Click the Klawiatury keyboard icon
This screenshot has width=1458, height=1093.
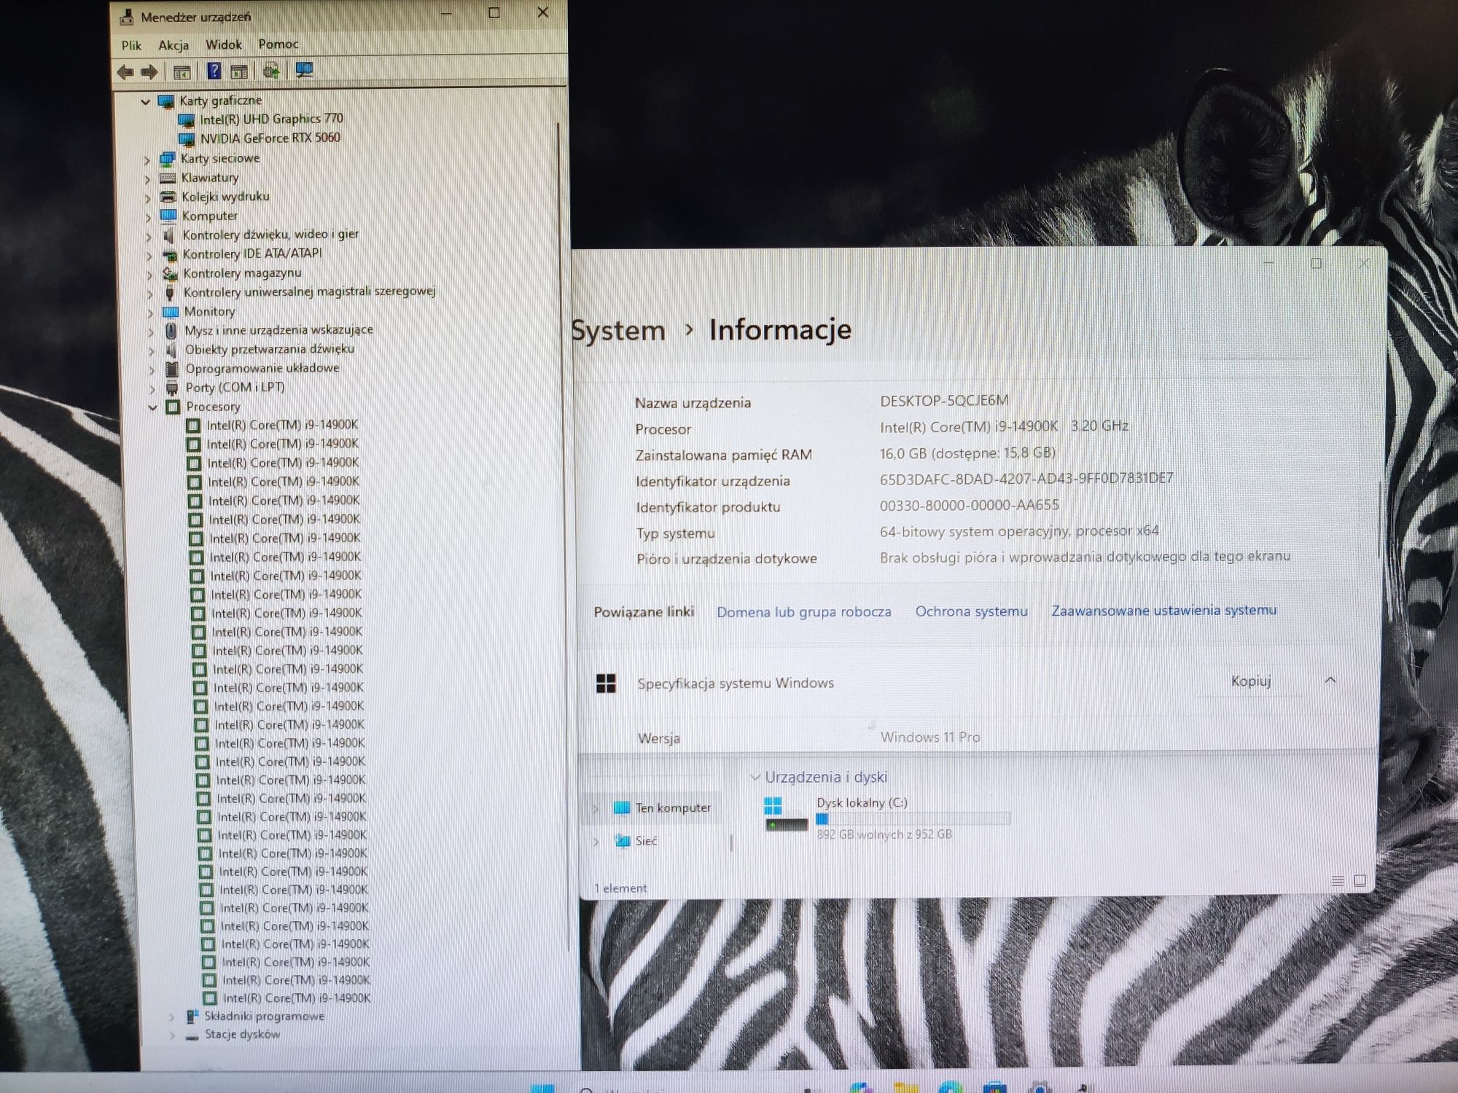[168, 178]
